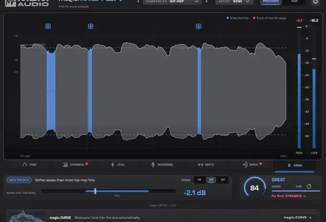
Task: Open the settings gear icon
Action: coord(315,2)
